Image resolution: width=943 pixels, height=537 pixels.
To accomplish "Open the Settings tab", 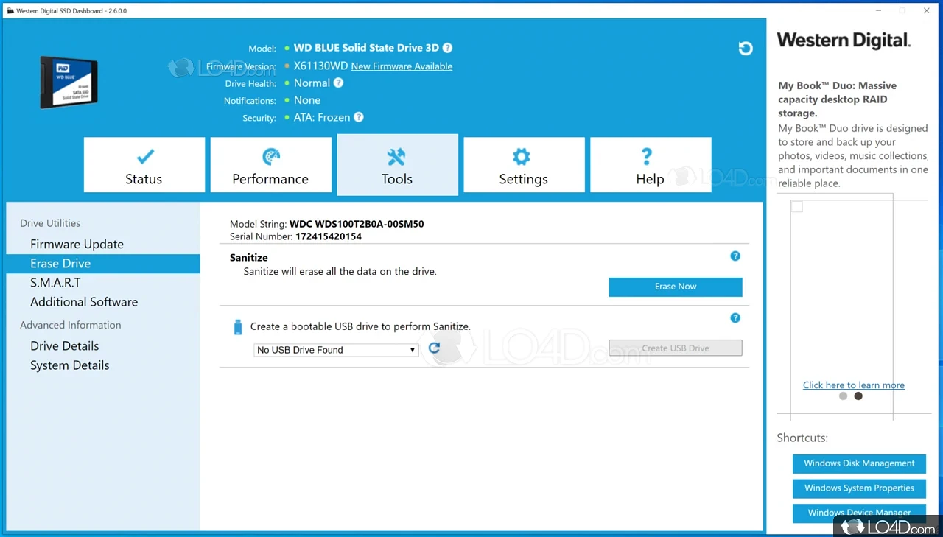I will [524, 165].
